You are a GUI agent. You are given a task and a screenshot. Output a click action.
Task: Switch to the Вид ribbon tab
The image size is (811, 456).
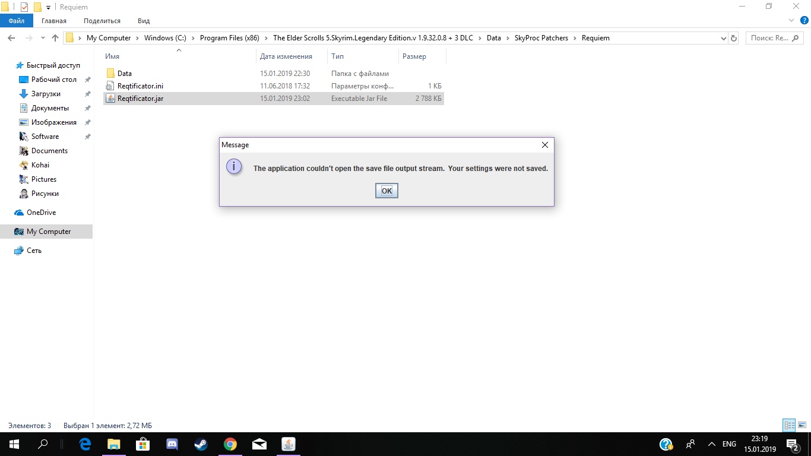click(x=144, y=21)
